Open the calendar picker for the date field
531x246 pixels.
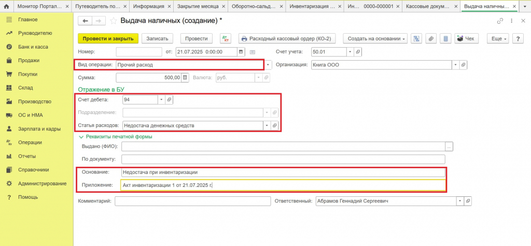(241, 52)
